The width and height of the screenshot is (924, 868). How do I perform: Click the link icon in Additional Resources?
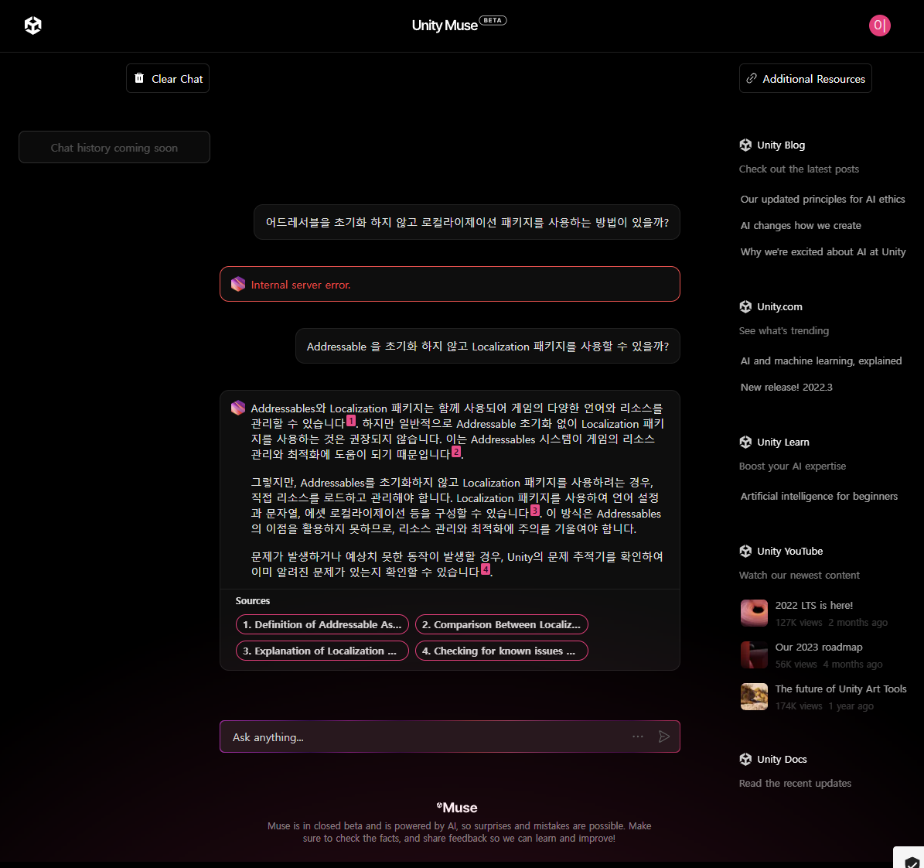[x=752, y=78]
